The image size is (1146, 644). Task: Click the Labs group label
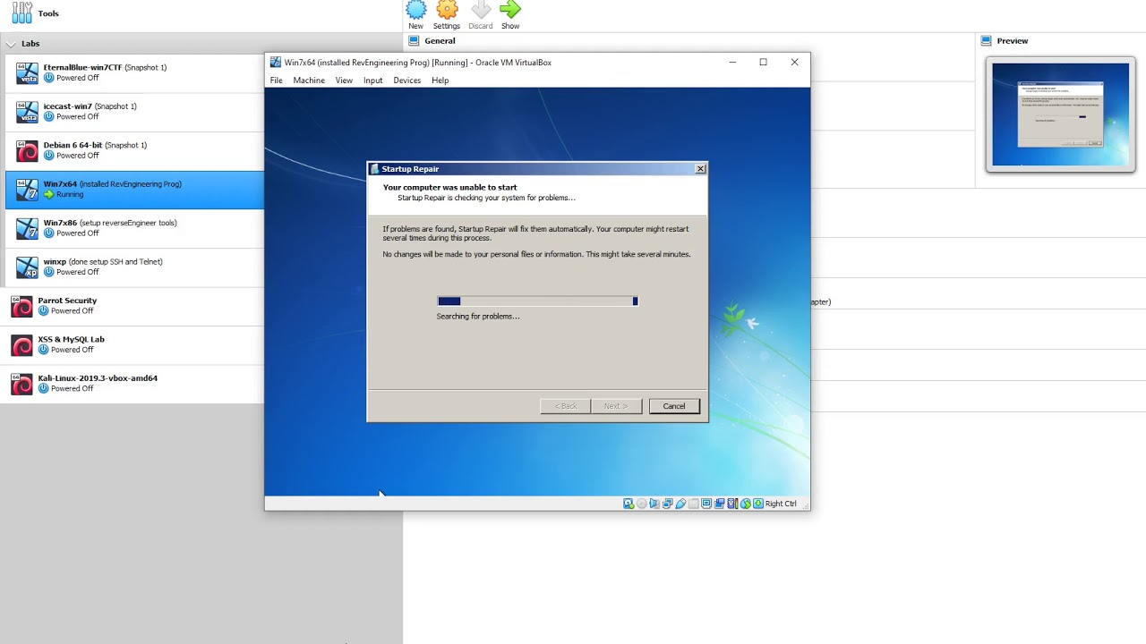pos(30,44)
